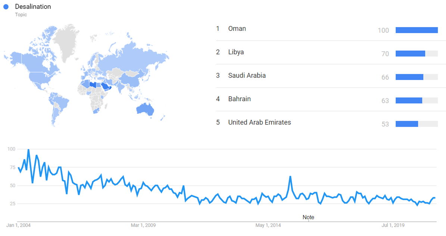Click the 2004 peak at value 100

coord(28,150)
